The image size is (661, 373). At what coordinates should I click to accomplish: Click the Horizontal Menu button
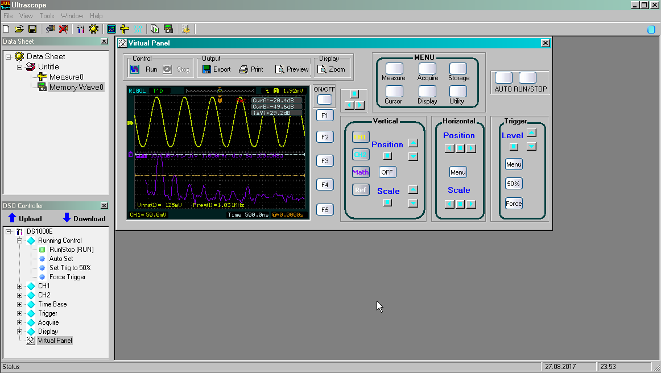458,172
